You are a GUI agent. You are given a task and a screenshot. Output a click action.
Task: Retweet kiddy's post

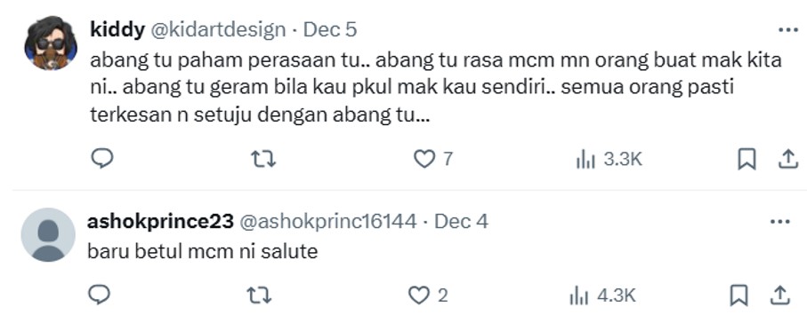pos(263,159)
